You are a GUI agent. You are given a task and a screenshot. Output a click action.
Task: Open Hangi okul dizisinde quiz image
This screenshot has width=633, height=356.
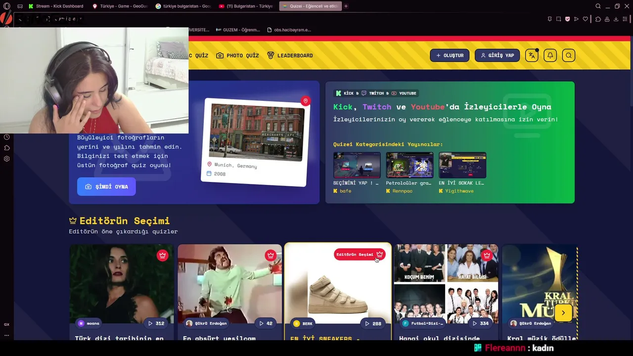tap(446, 283)
